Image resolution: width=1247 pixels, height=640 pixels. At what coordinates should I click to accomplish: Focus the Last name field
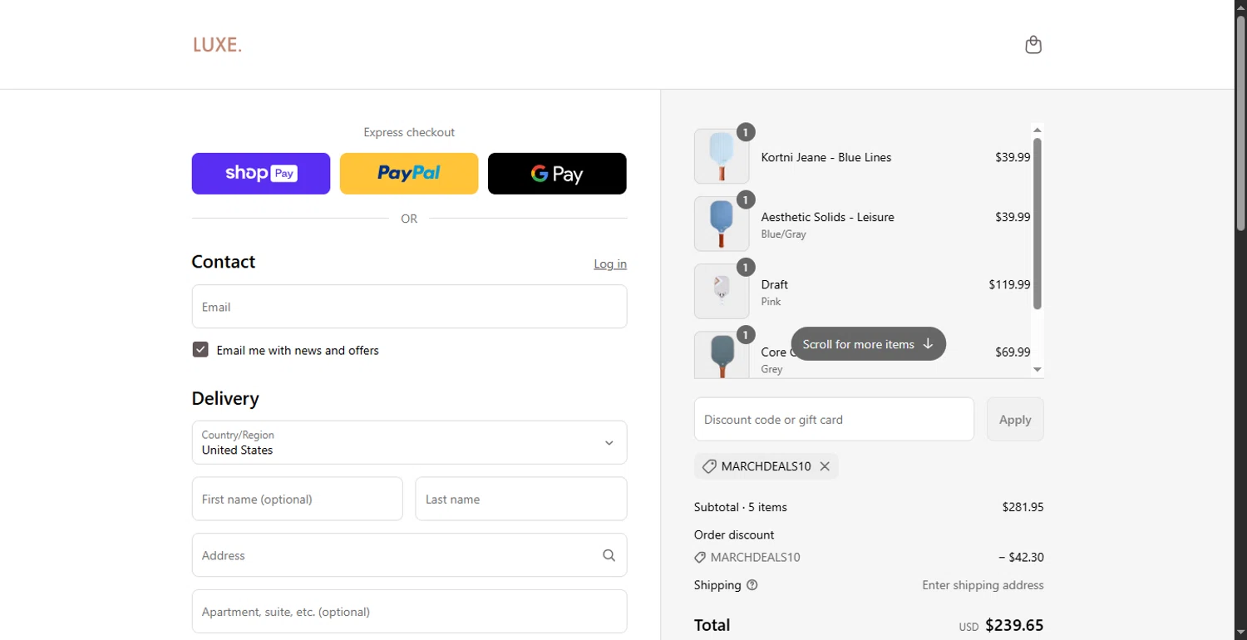pyautogui.click(x=521, y=499)
